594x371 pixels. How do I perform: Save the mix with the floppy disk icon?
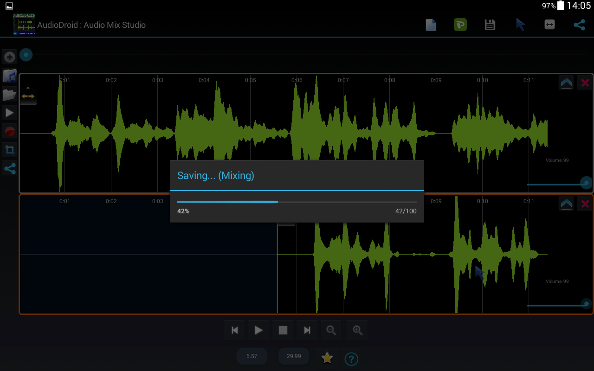tap(490, 25)
